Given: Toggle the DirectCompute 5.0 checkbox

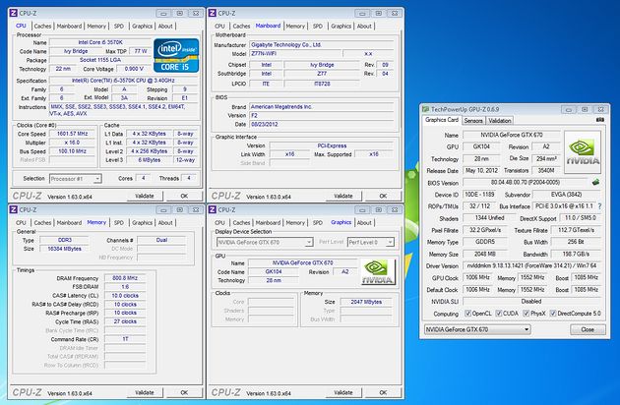Looking at the screenshot, I should (553, 314).
